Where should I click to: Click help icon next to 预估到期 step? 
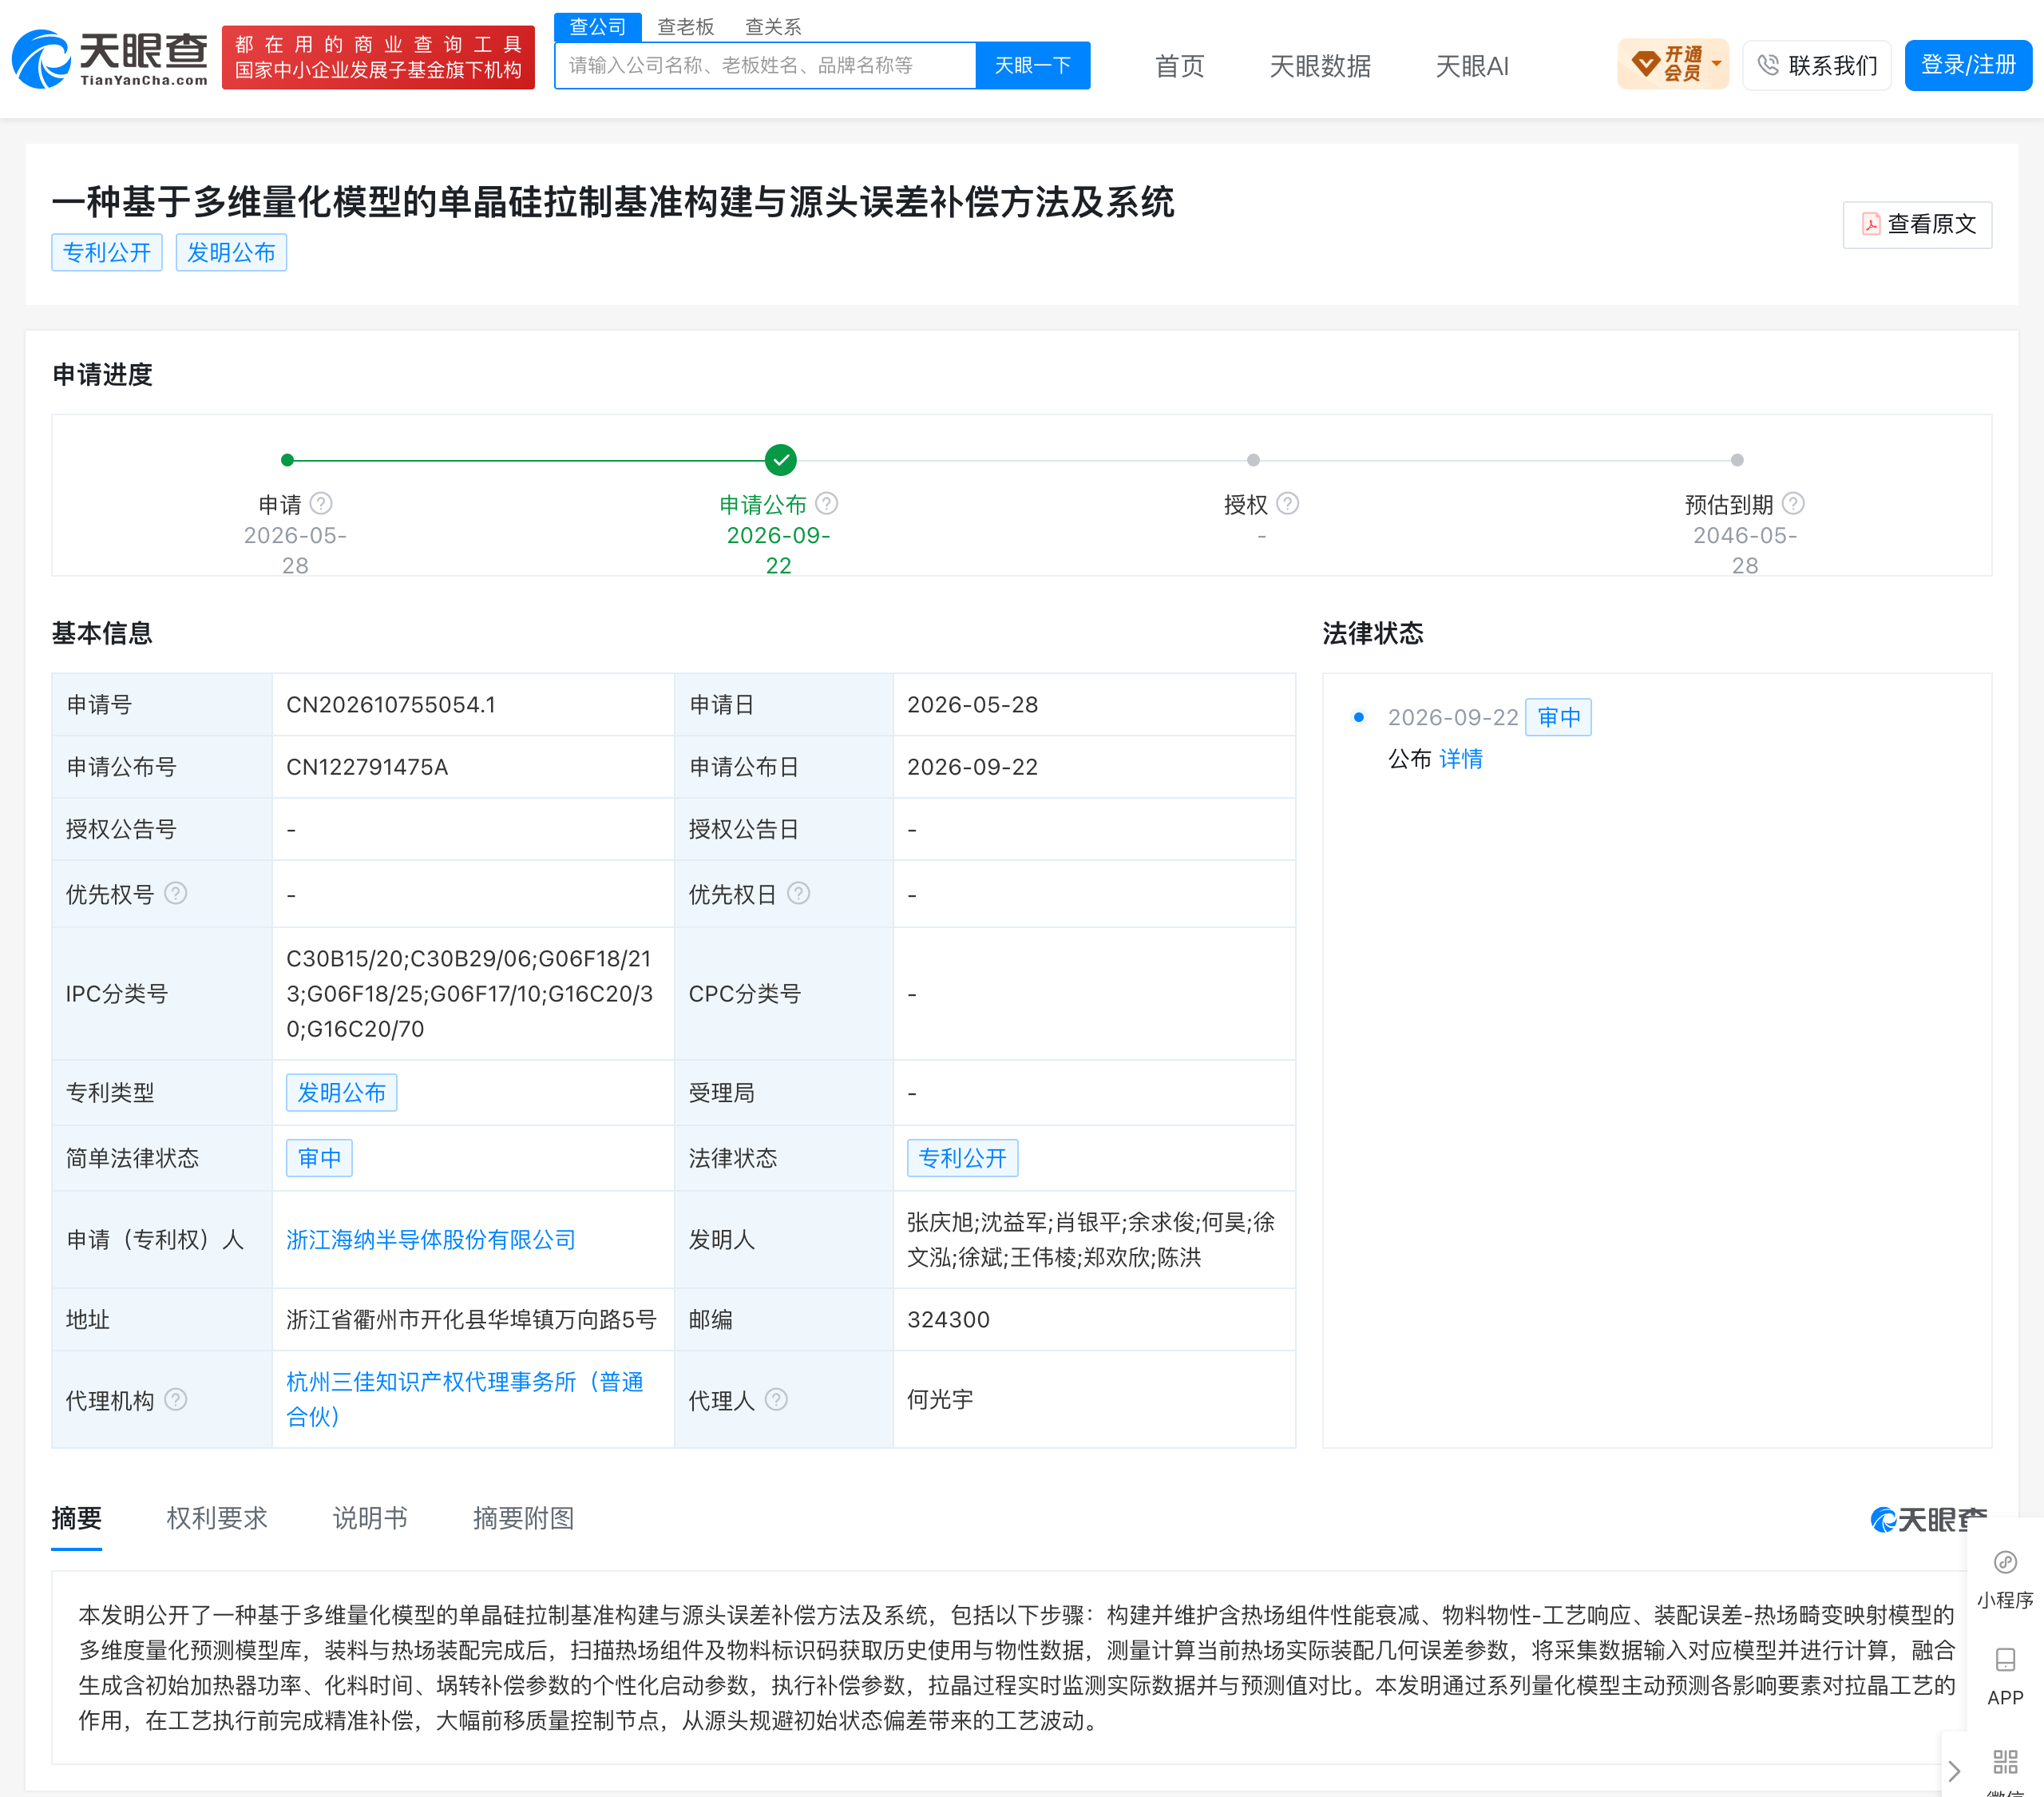click(x=1794, y=503)
